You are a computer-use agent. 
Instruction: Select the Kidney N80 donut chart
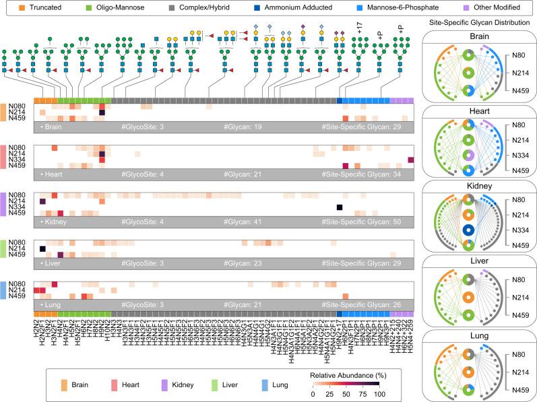pyautogui.click(x=468, y=200)
